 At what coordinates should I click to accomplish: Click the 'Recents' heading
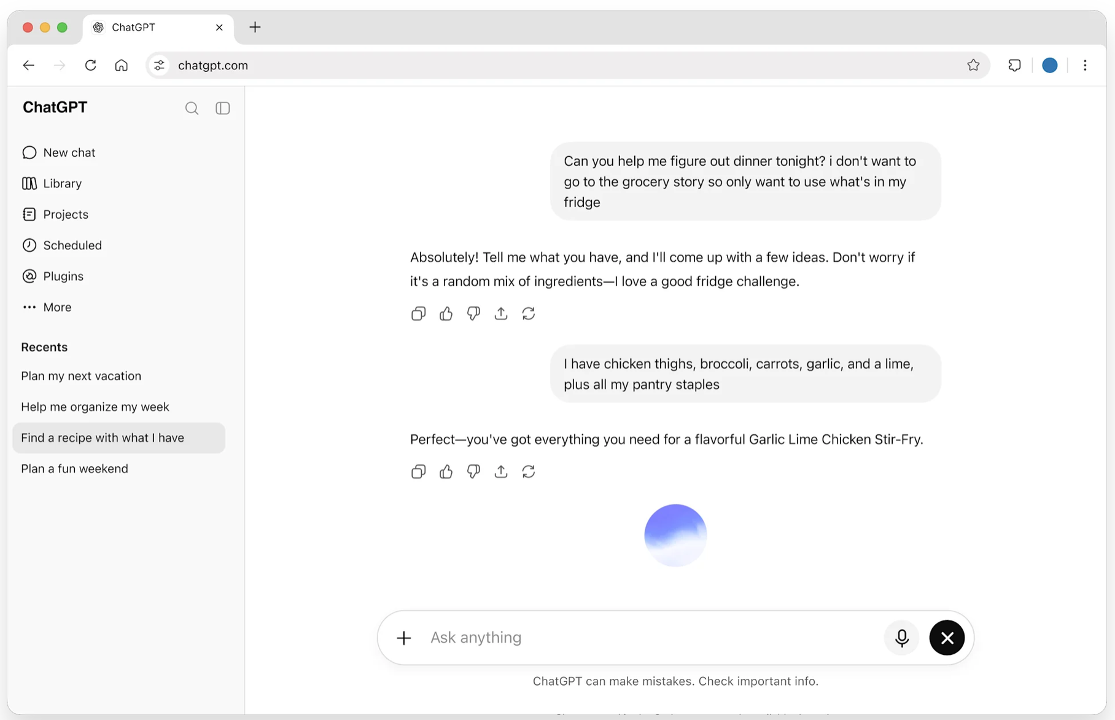(x=44, y=347)
